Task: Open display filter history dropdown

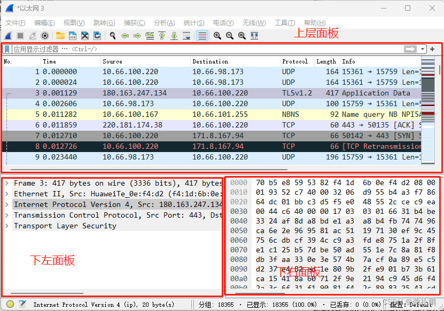Action: 423,49
